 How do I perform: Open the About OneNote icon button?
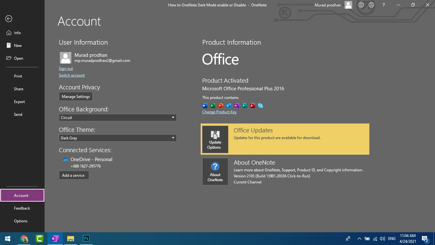tap(215, 172)
